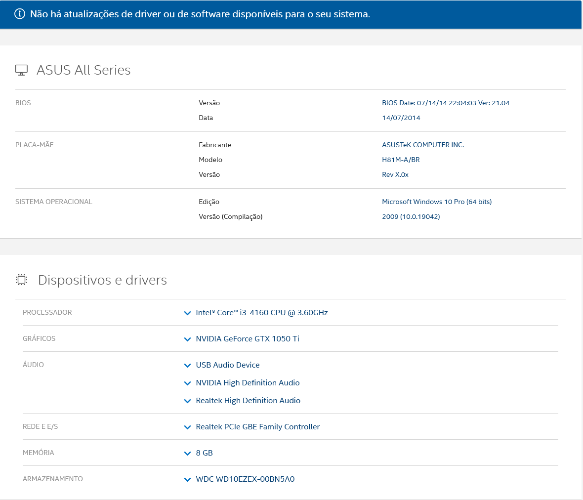Click the Versão (Compilação) field label
The image size is (583, 500).
click(231, 217)
